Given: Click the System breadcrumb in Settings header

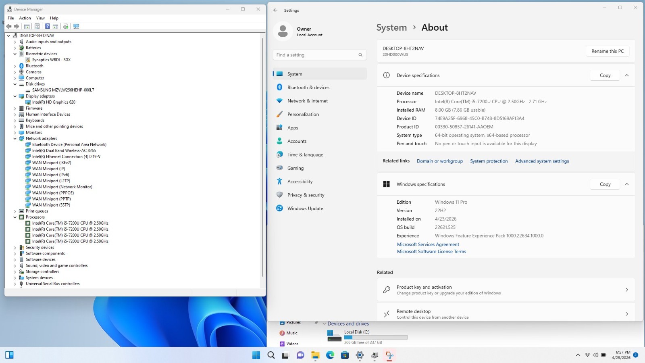Looking at the screenshot, I should point(391,27).
